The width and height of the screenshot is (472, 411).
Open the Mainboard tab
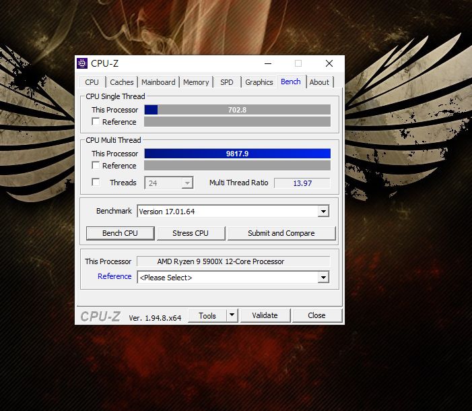pos(158,82)
